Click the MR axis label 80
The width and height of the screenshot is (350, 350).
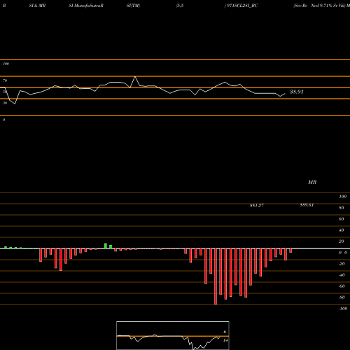pyautogui.click(x=342, y=208)
